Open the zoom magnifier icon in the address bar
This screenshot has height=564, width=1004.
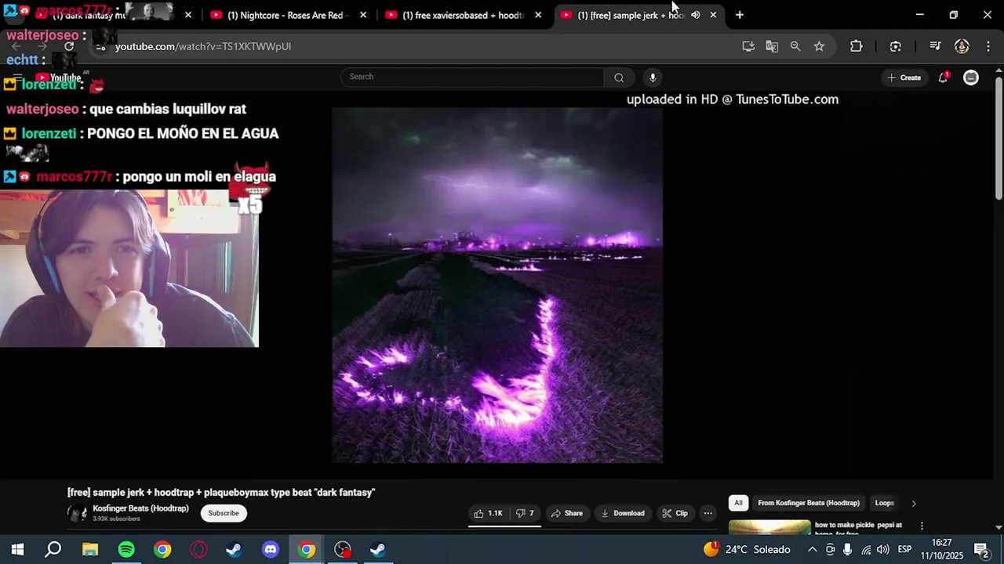coord(795,46)
